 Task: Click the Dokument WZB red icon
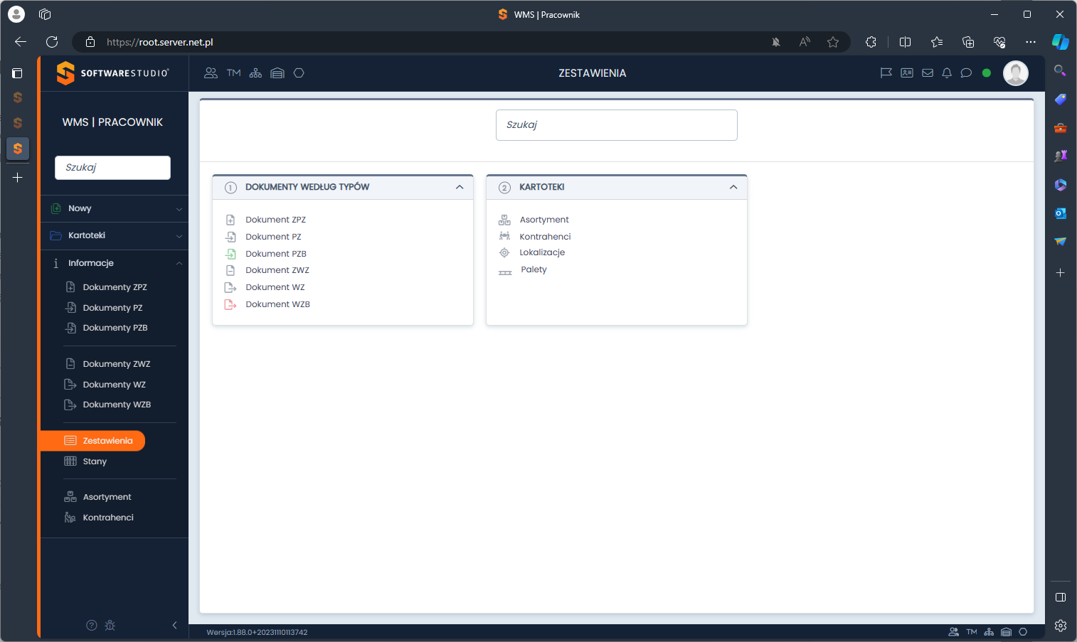click(x=230, y=304)
